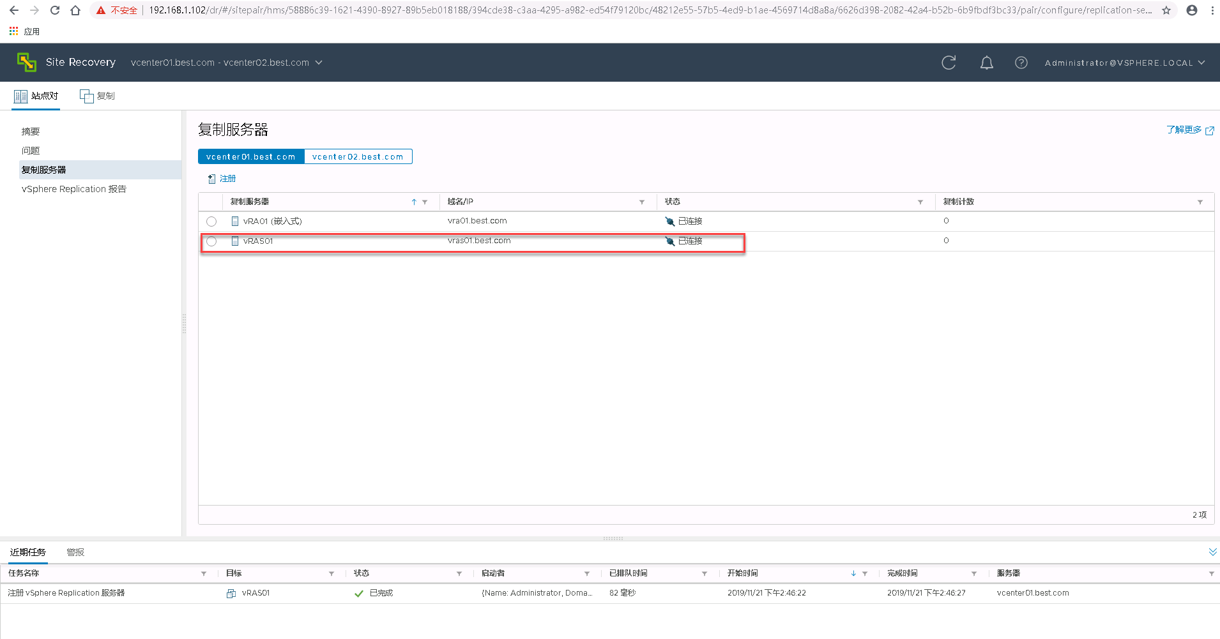Screen dimensions: 1220x639
Task: Click the bottom panel horizontal resize handle
Action: pos(613,538)
